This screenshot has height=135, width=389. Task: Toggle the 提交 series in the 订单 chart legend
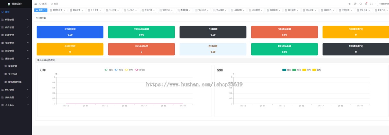[x=108, y=70]
